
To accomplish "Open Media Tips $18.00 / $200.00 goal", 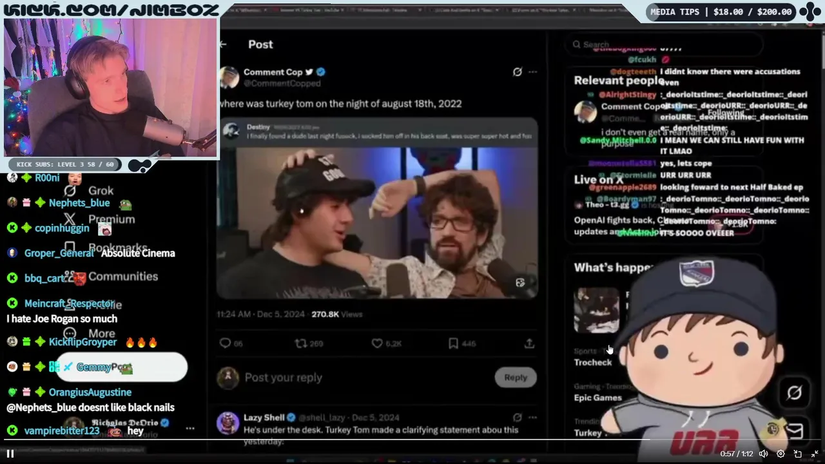I will pyautogui.click(x=720, y=12).
